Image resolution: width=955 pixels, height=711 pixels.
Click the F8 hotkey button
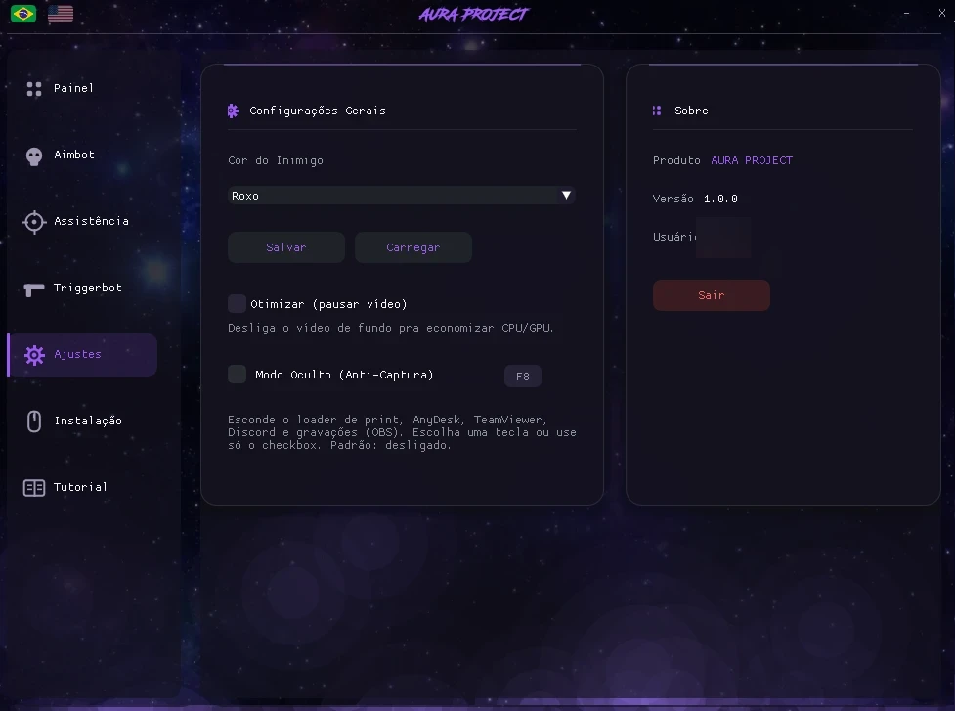[523, 376]
